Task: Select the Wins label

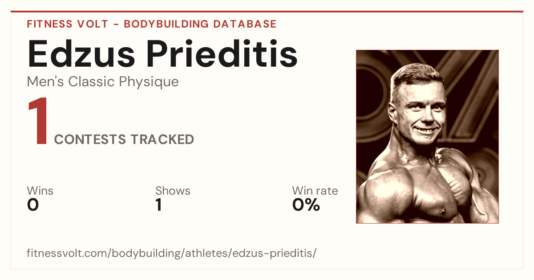Action: (40, 191)
